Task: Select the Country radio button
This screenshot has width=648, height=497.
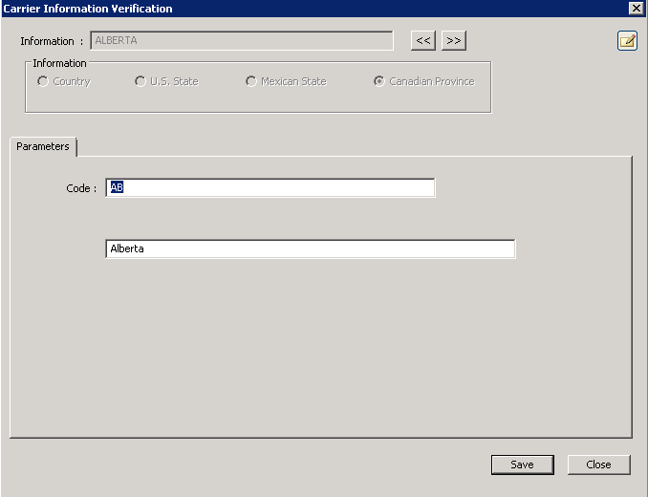Action: pos(43,82)
